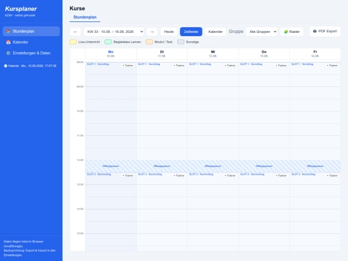Click the calendar icon beside sidebar Kalender
The image size is (348, 261).
click(x=8, y=42)
